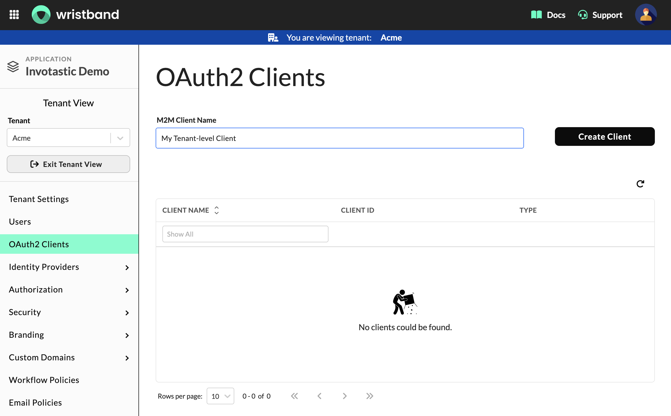Open the apps grid menu icon
The image size is (671, 416).
coord(14,15)
